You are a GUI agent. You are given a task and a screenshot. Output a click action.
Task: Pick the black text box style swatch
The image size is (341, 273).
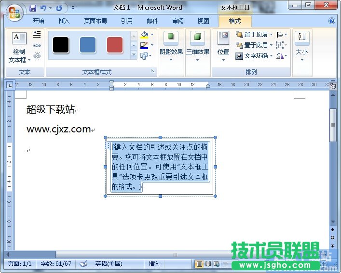point(61,45)
